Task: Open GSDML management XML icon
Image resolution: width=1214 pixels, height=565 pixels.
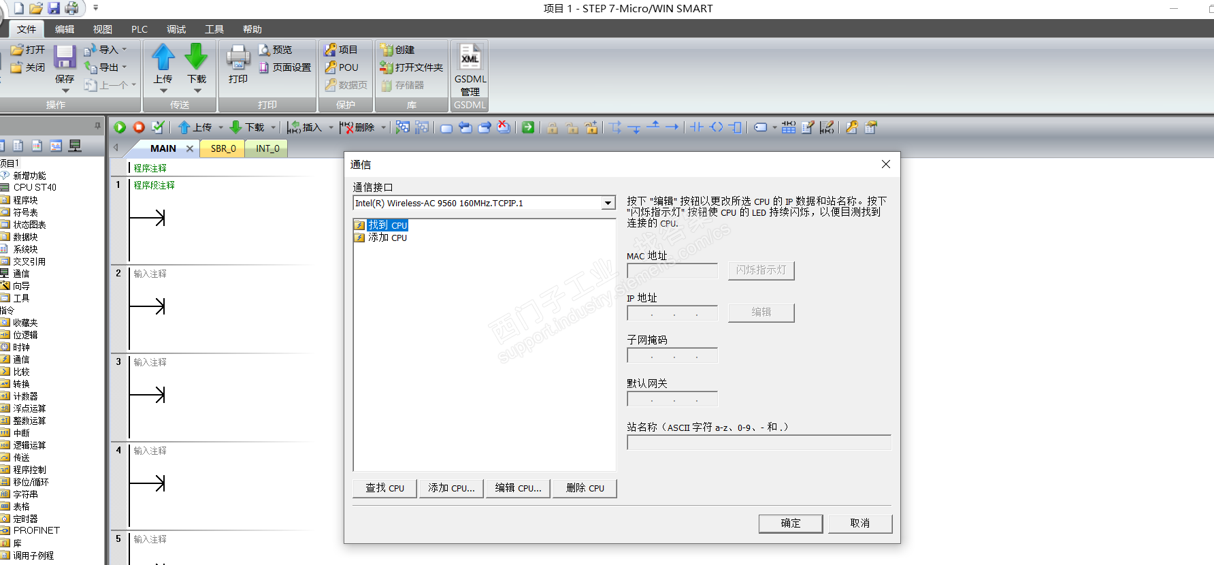Action: tap(470, 57)
